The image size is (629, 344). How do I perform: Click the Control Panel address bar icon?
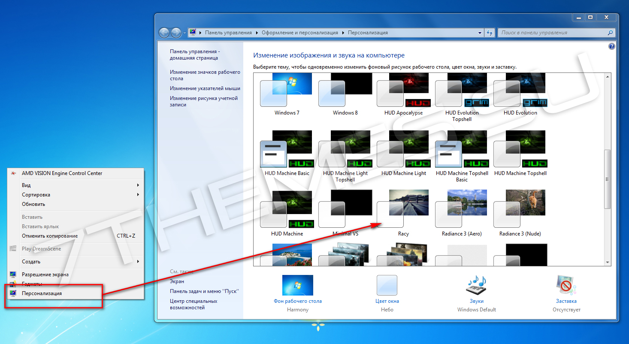pyautogui.click(x=193, y=33)
